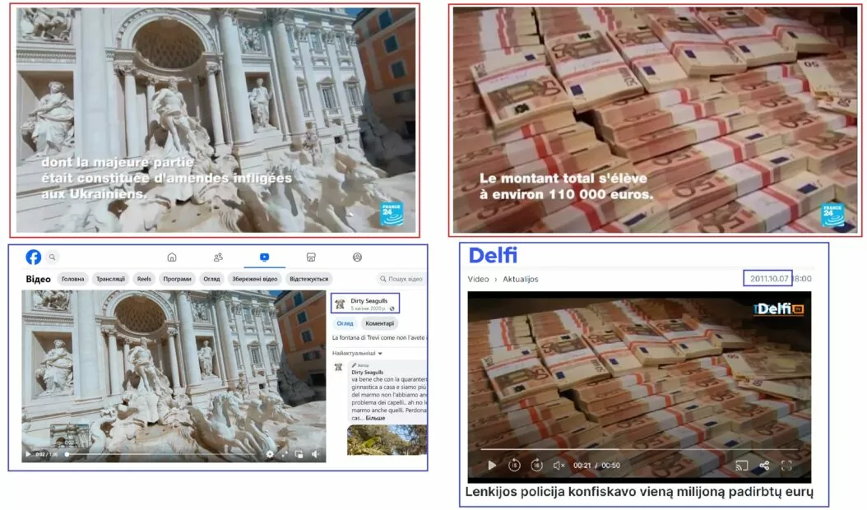Viewport: 867px width, 510px height.
Task: Click the subtitle mentioning 110 000 euros
Action: click(x=566, y=186)
